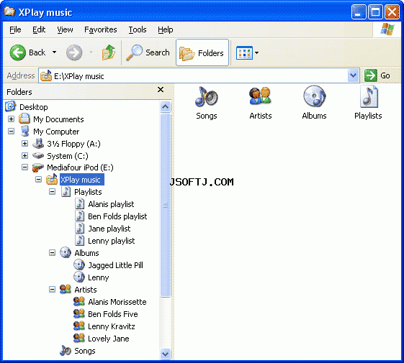Image resolution: width=404 pixels, height=363 pixels.
Task: Collapse Playlists tree node
Action: coord(52,192)
